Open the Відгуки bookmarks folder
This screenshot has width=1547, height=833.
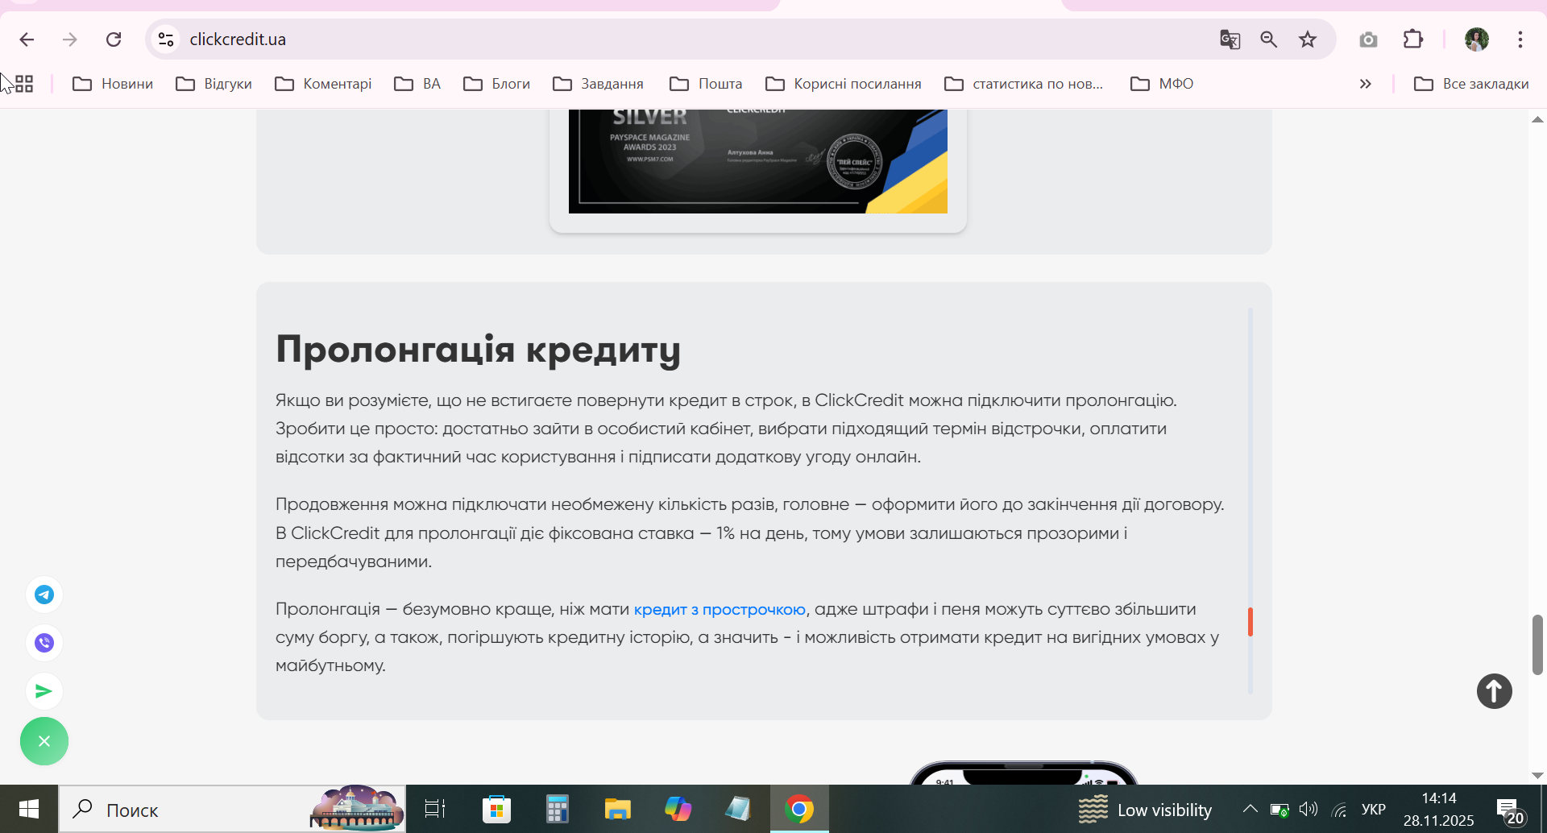(x=214, y=84)
